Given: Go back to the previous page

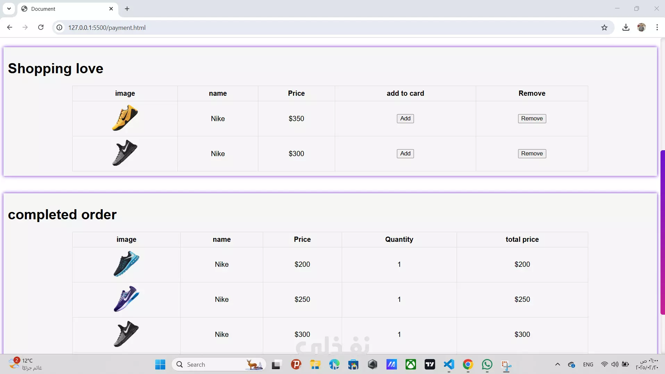Looking at the screenshot, I should pyautogui.click(x=9, y=27).
